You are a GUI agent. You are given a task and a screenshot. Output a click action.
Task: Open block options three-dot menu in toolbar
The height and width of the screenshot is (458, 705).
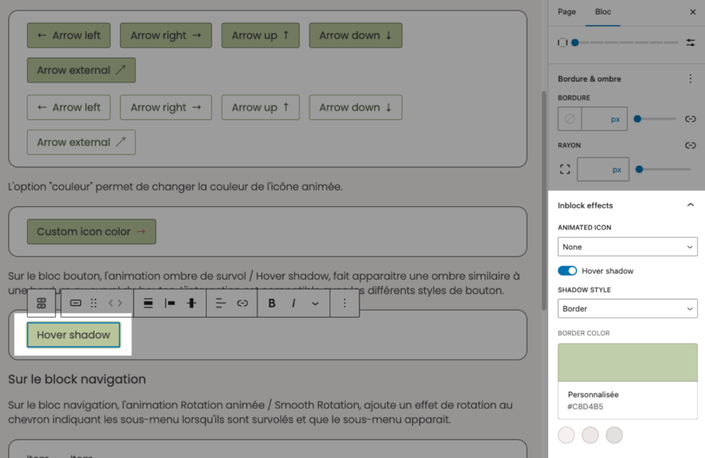coord(344,303)
